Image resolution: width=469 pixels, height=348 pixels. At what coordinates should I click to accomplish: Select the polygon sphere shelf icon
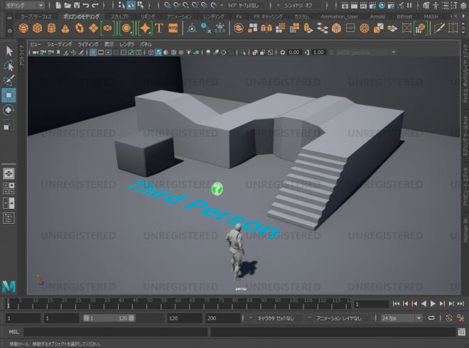click(23, 28)
